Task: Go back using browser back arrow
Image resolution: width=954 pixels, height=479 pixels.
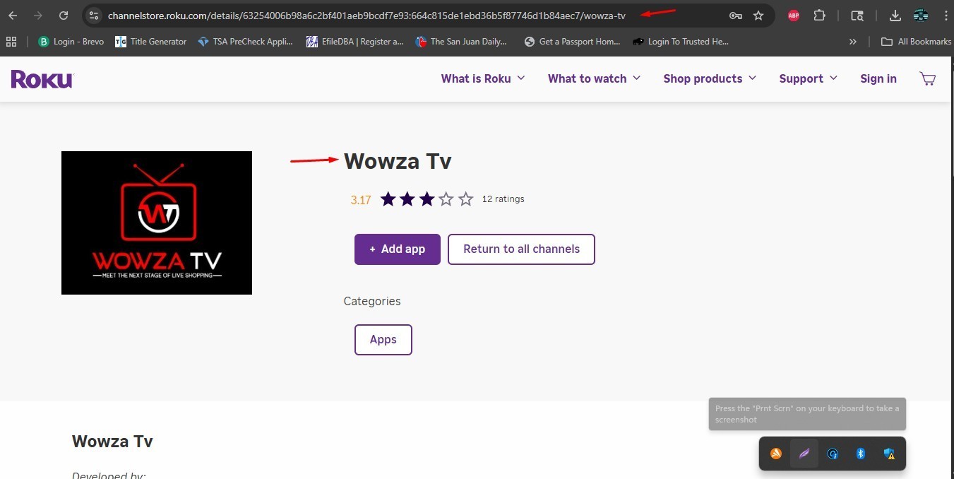Action: coord(13,16)
